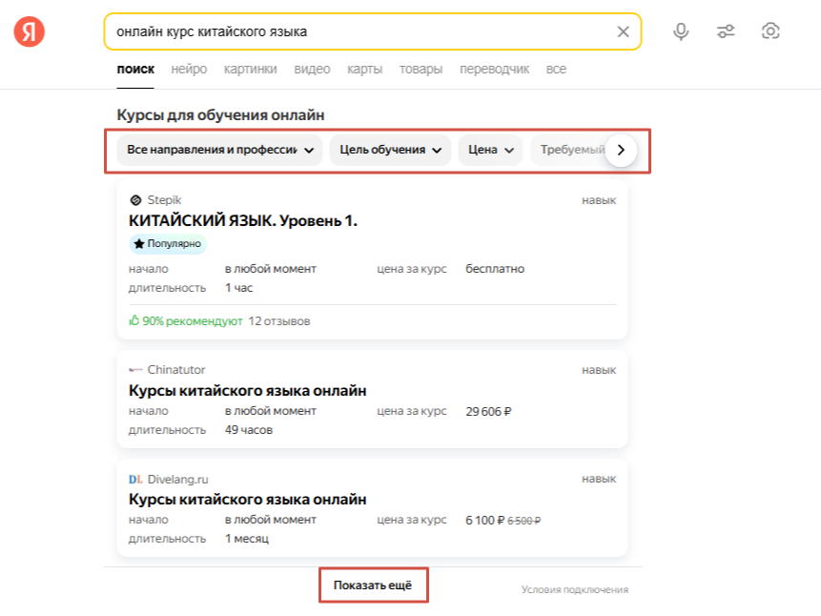The height and width of the screenshot is (616, 821).
Task: Click the Divelang.ru source logo
Action: pyautogui.click(x=134, y=479)
